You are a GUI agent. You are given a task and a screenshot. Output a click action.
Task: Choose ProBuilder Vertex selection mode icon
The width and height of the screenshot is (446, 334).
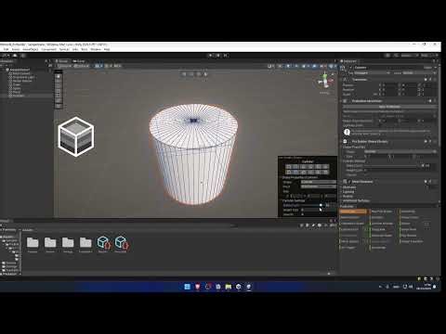pyautogui.click(x=191, y=74)
